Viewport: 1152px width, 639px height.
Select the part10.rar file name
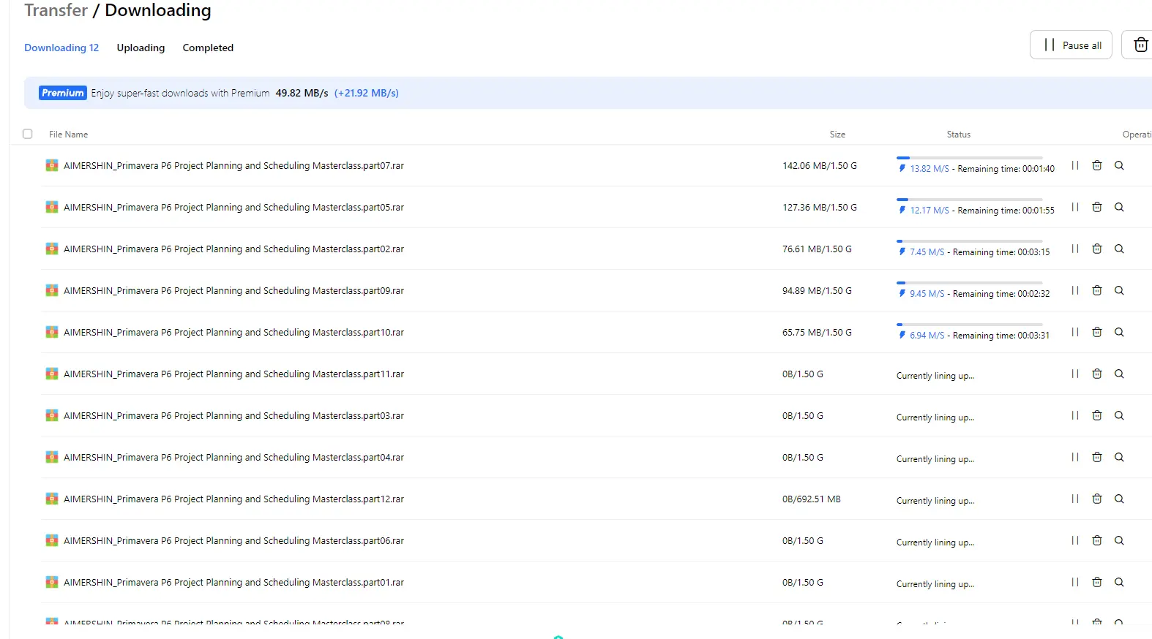[x=233, y=333]
